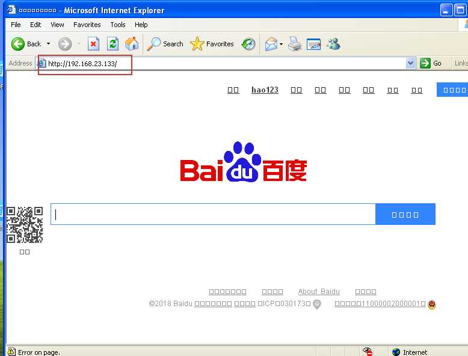Screen dimensions: 468x356
Task: Go to the Home page icon
Action: (x=132, y=44)
